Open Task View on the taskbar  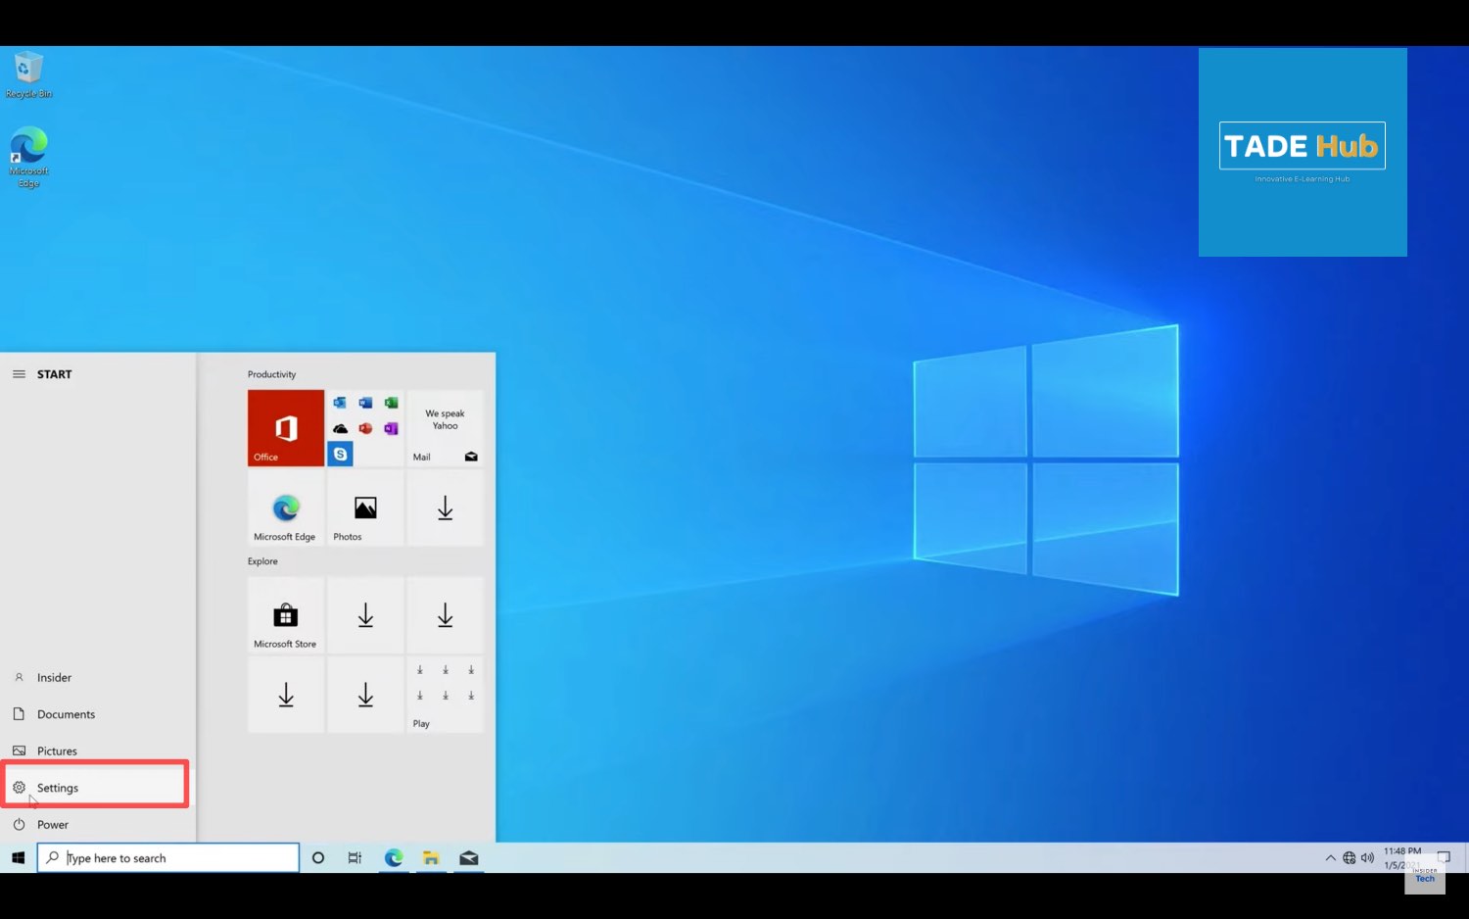coord(355,858)
